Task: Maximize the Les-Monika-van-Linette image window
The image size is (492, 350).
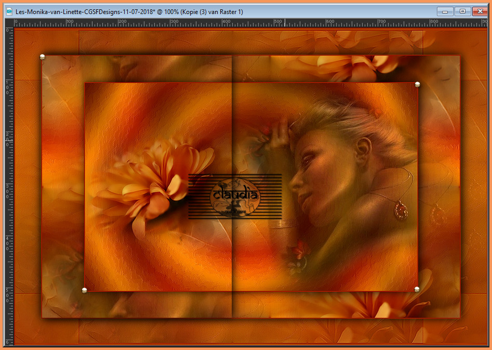Action: click(x=462, y=11)
